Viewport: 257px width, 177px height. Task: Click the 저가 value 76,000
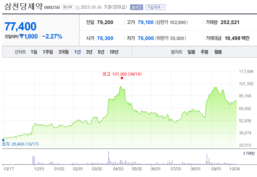pyautogui.click(x=146, y=38)
